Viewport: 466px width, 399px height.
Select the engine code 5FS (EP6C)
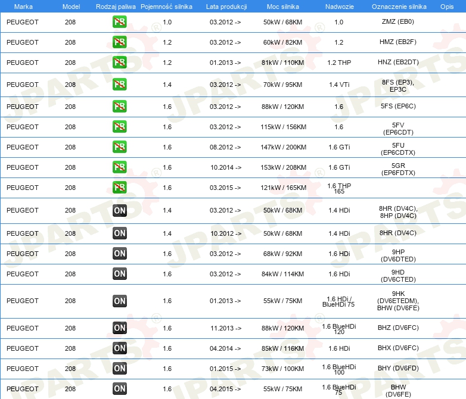(x=398, y=106)
